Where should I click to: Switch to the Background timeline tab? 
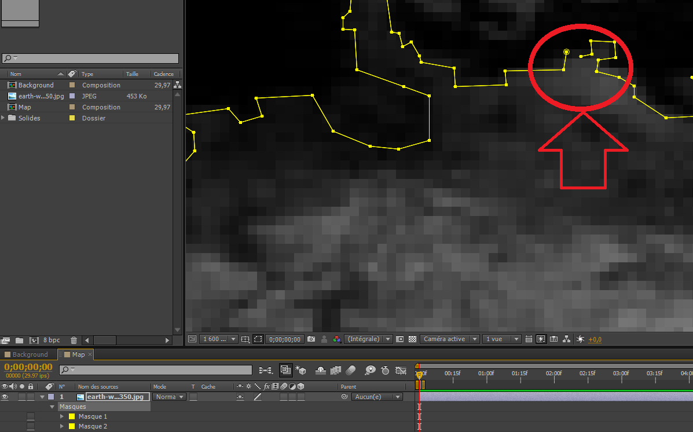point(30,354)
